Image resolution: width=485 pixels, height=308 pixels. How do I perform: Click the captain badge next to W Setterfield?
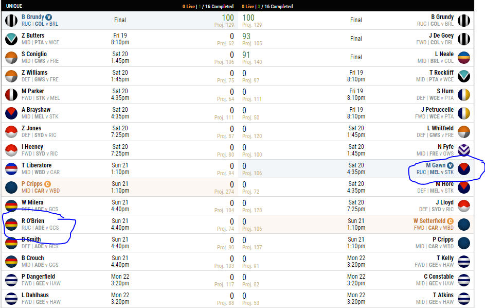tap(450, 221)
